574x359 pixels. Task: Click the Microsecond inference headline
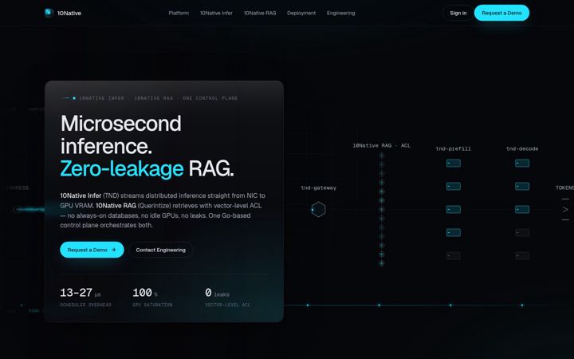click(x=121, y=135)
